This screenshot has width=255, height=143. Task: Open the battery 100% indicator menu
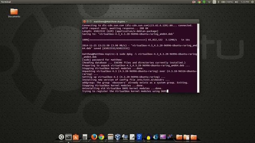click(227, 2)
